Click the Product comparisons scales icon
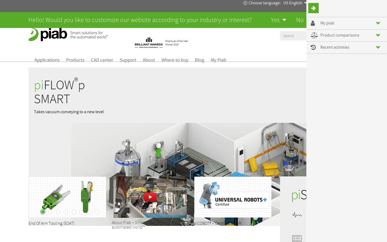 coord(314,35)
